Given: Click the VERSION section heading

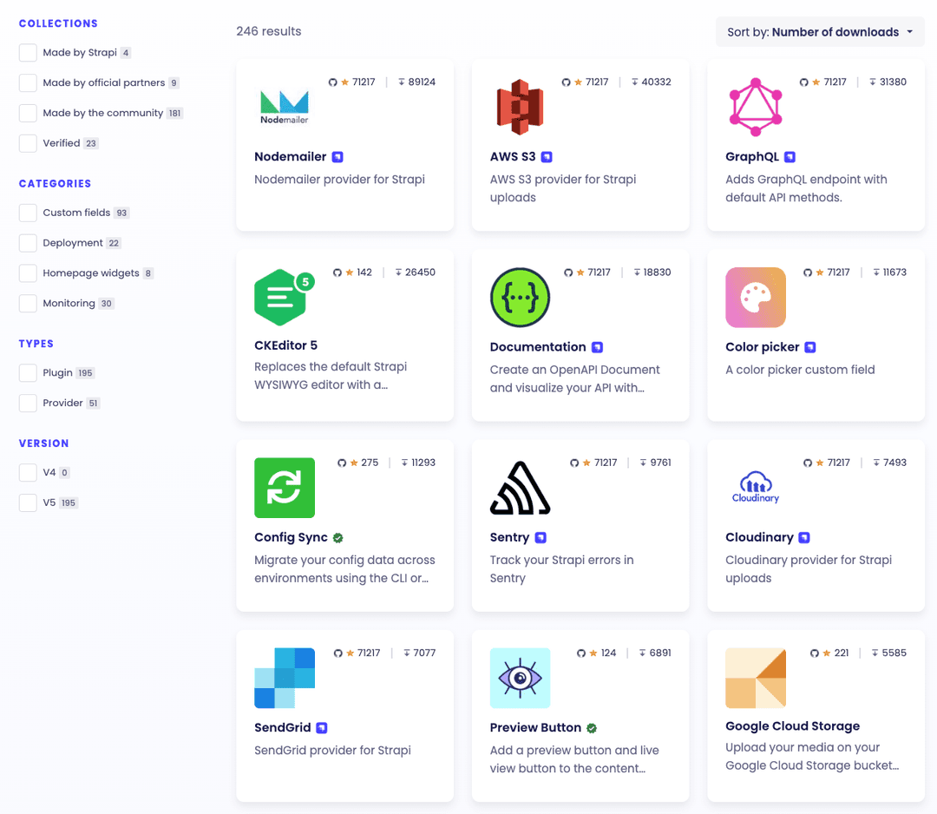Looking at the screenshot, I should [x=43, y=443].
